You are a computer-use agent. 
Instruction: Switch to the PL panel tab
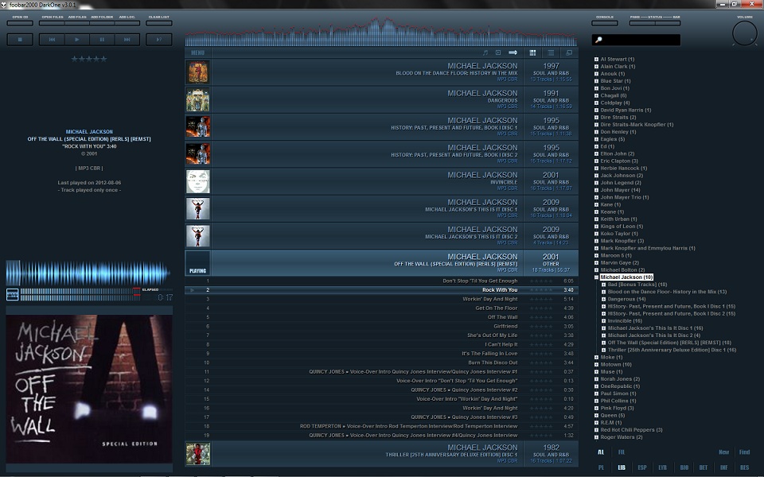601,467
